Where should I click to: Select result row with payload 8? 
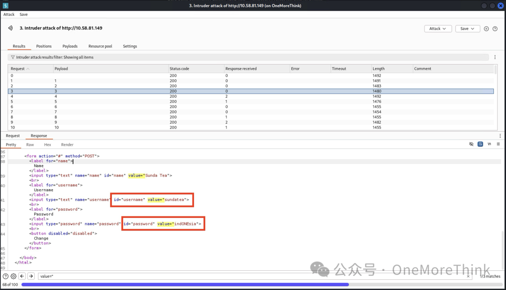tap(251, 117)
